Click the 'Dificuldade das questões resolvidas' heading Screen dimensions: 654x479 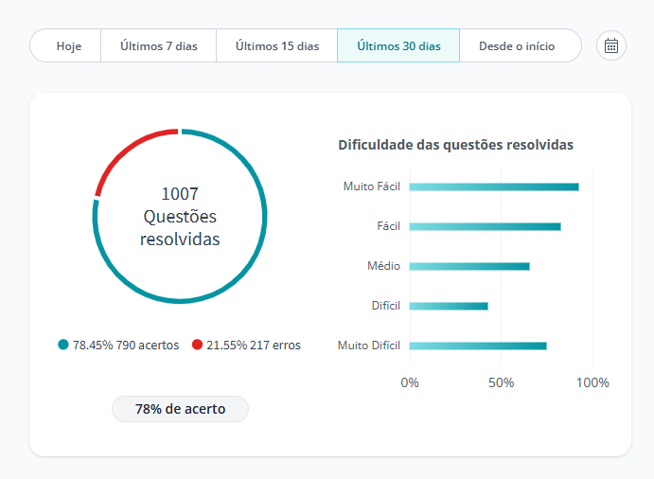tap(455, 145)
